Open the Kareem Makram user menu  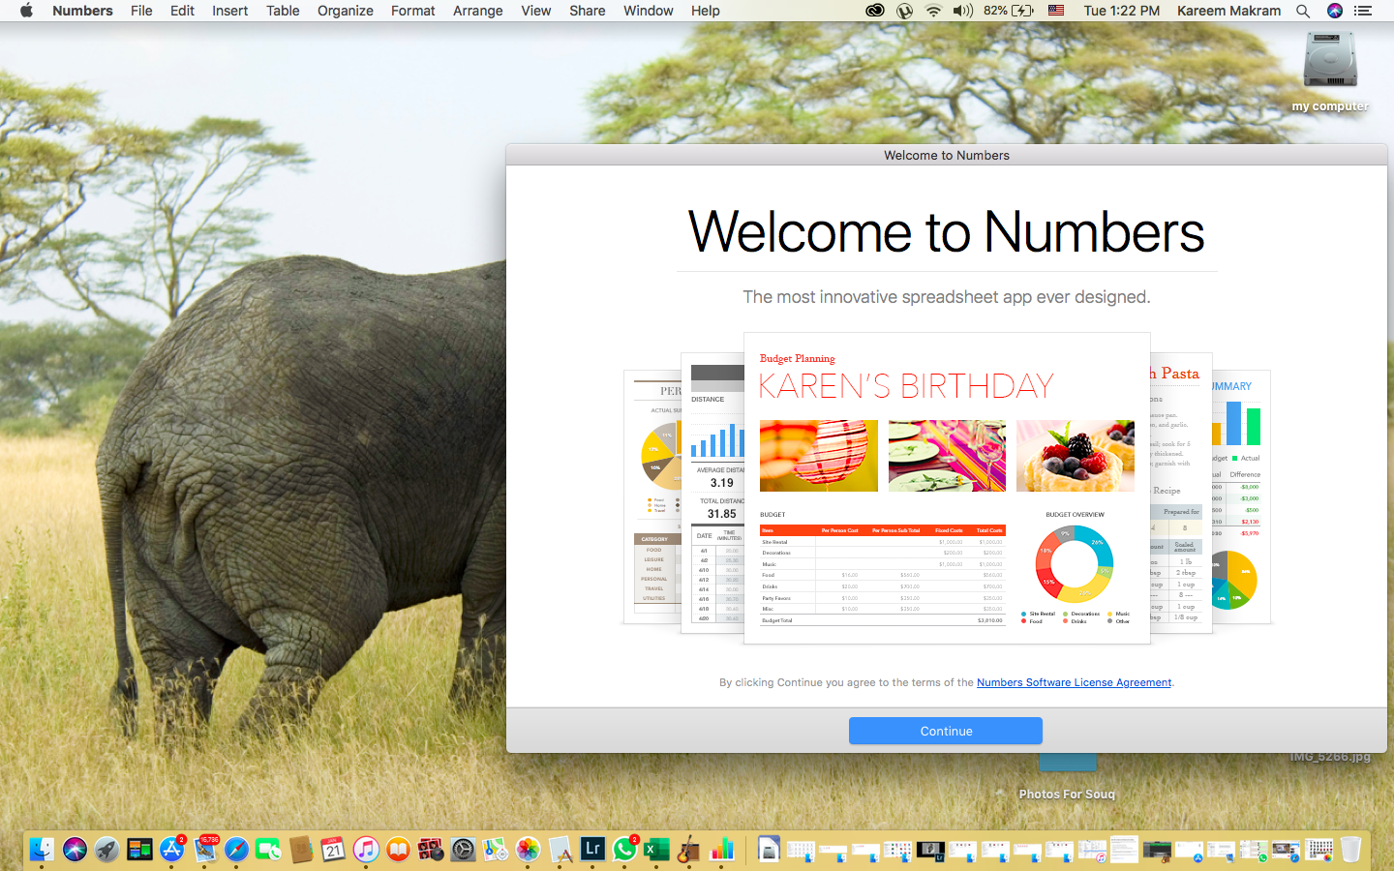[x=1228, y=11]
